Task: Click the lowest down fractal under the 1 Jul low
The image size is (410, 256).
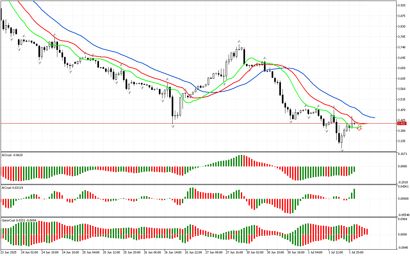Action: point(342,150)
